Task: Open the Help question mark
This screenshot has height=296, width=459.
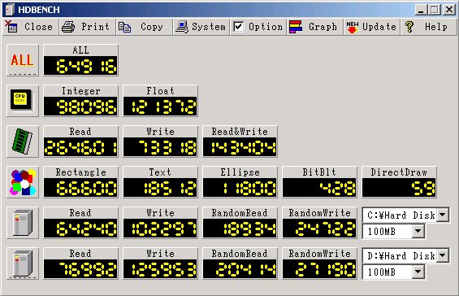Action: [x=428, y=27]
